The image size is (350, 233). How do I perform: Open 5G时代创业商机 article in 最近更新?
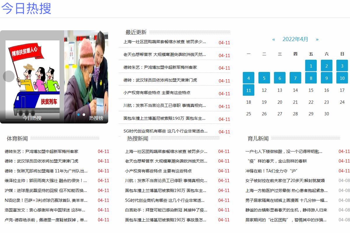pyautogui.click(x=165, y=131)
